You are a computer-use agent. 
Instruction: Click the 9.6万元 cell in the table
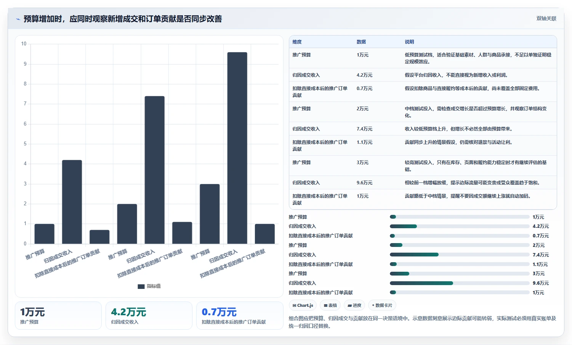pyautogui.click(x=364, y=183)
